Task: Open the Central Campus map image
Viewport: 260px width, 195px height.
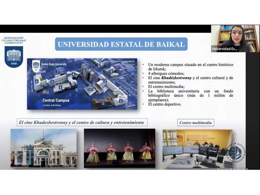Action: pyautogui.click(x=82, y=84)
